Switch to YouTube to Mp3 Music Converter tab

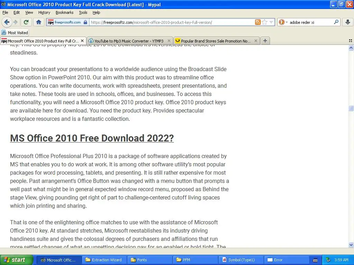pyautogui.click(x=130, y=41)
